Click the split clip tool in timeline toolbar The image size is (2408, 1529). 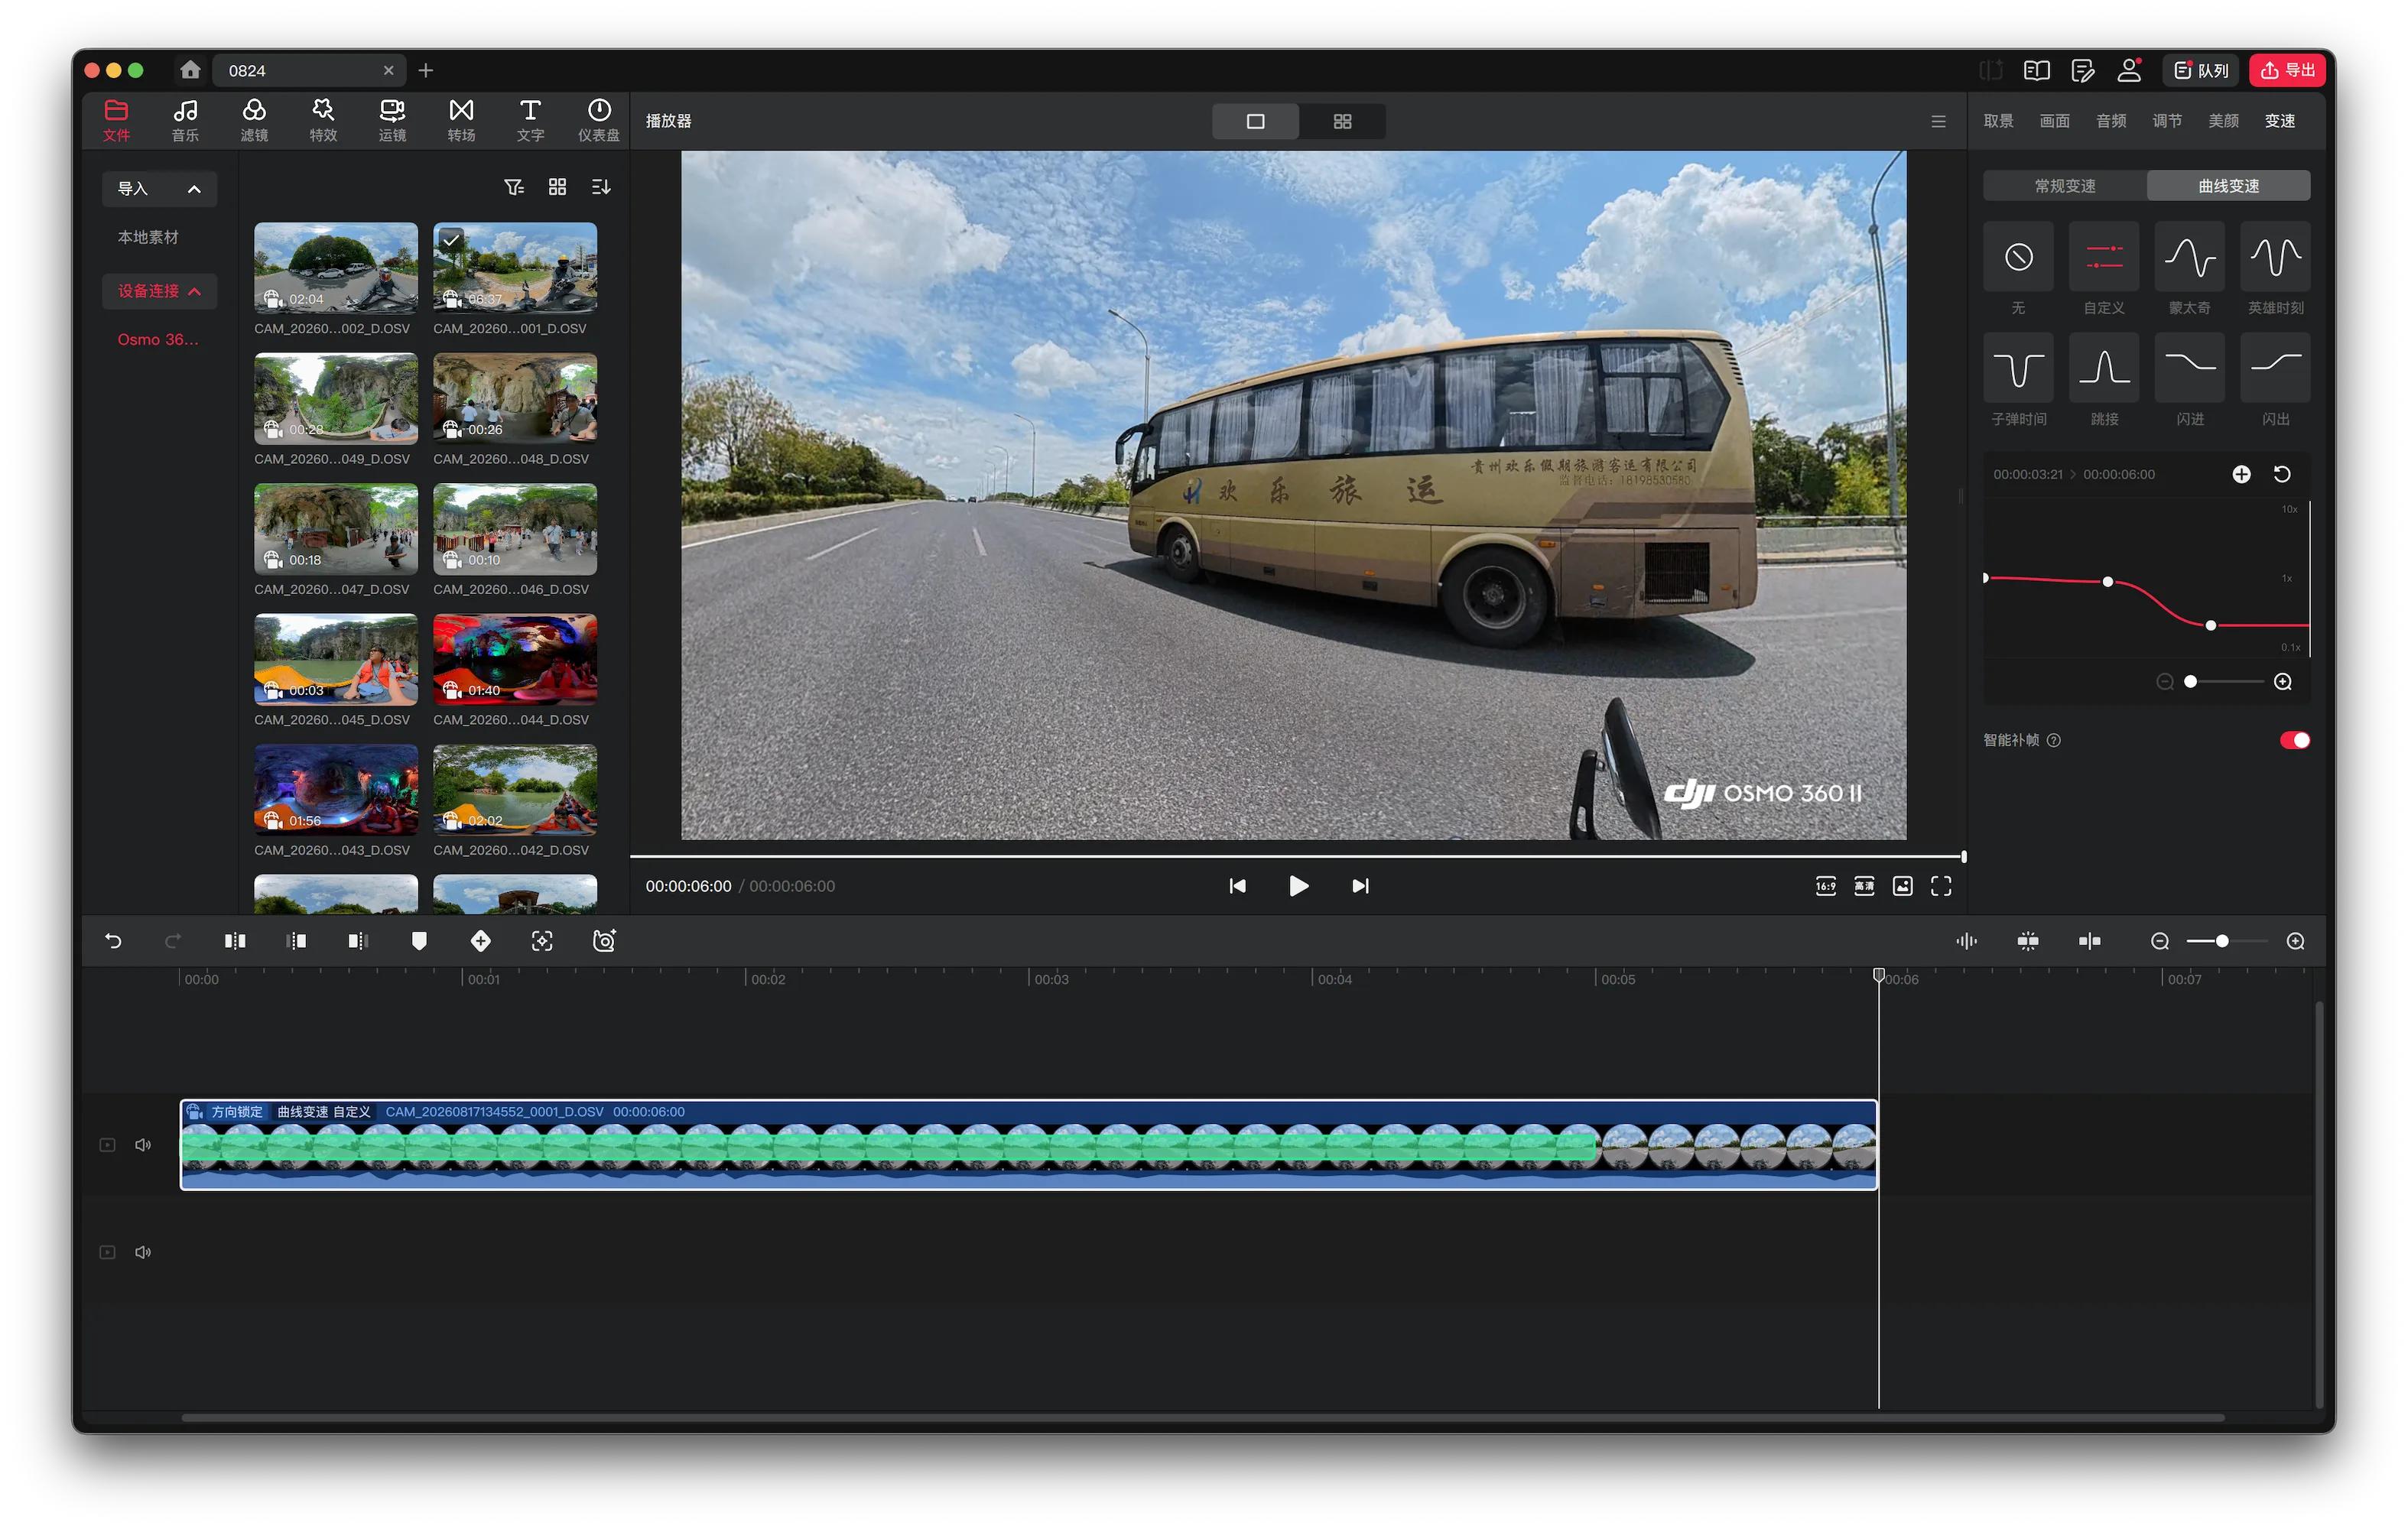(x=235, y=941)
